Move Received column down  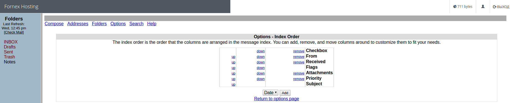[x=261, y=62]
